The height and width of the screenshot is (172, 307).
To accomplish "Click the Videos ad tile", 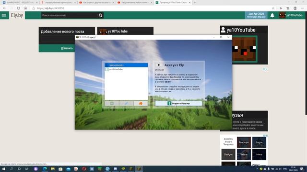I will 244,154.
